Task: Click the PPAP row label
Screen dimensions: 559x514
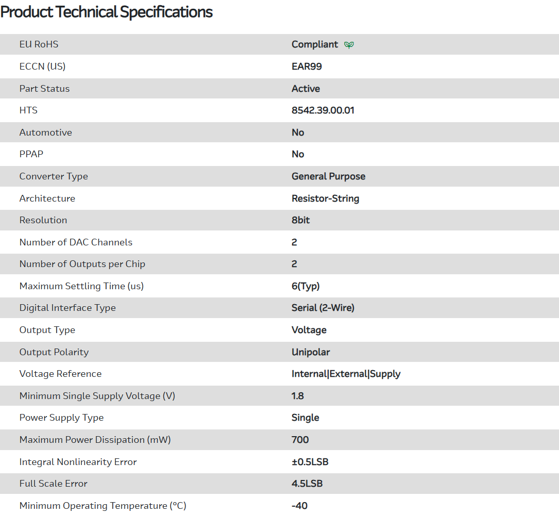Action: pos(31,154)
